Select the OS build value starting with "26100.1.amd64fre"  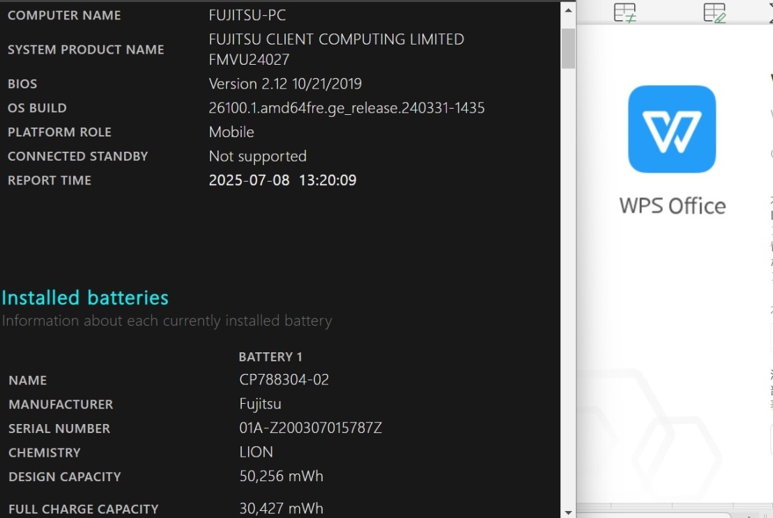click(x=347, y=108)
